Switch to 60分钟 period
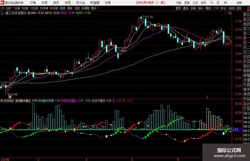The image size is (250, 161). 54,8
